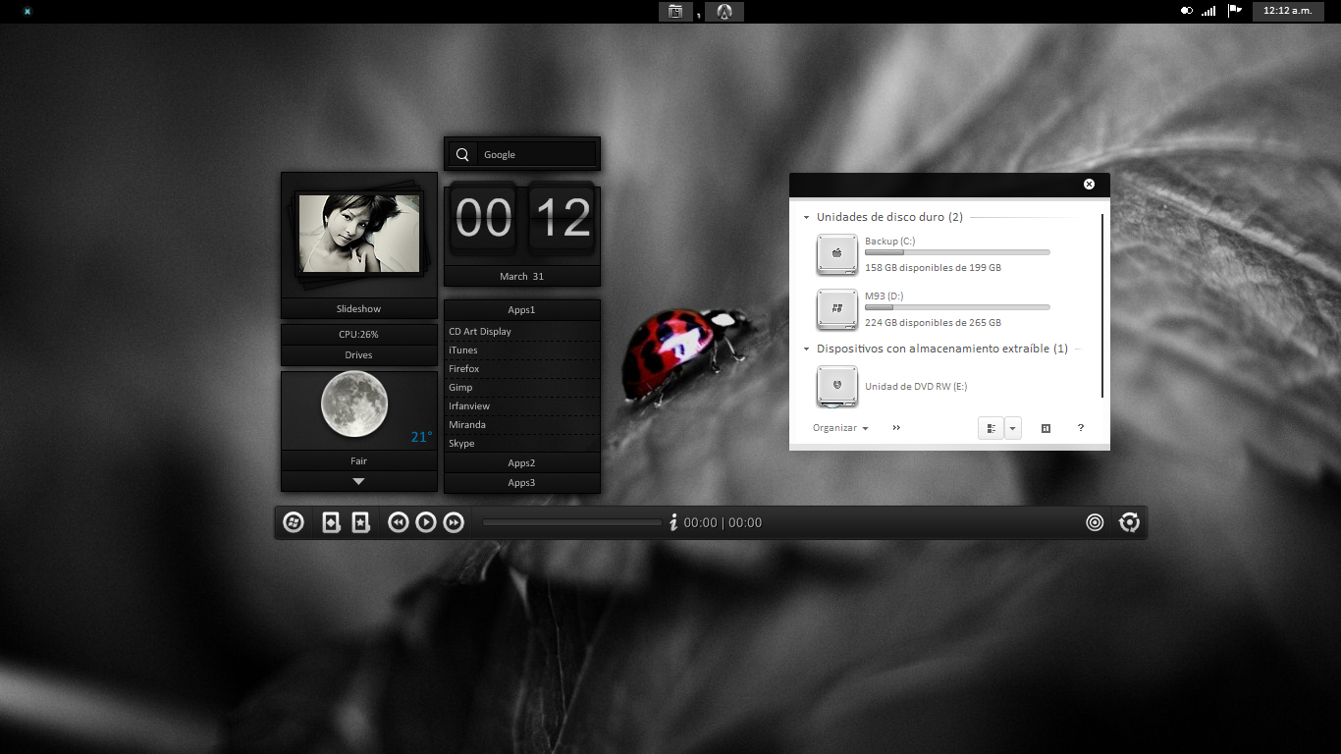This screenshot has width=1341, height=754.
Task: Click the Windows start orb on player bar
Action: [x=294, y=522]
